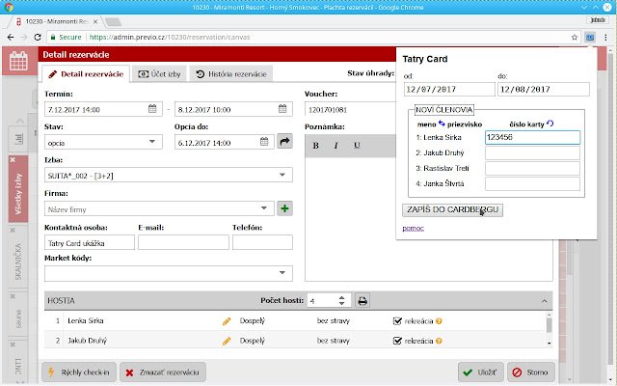
Task: Switch to História rezervácie tab
Action: (231, 74)
